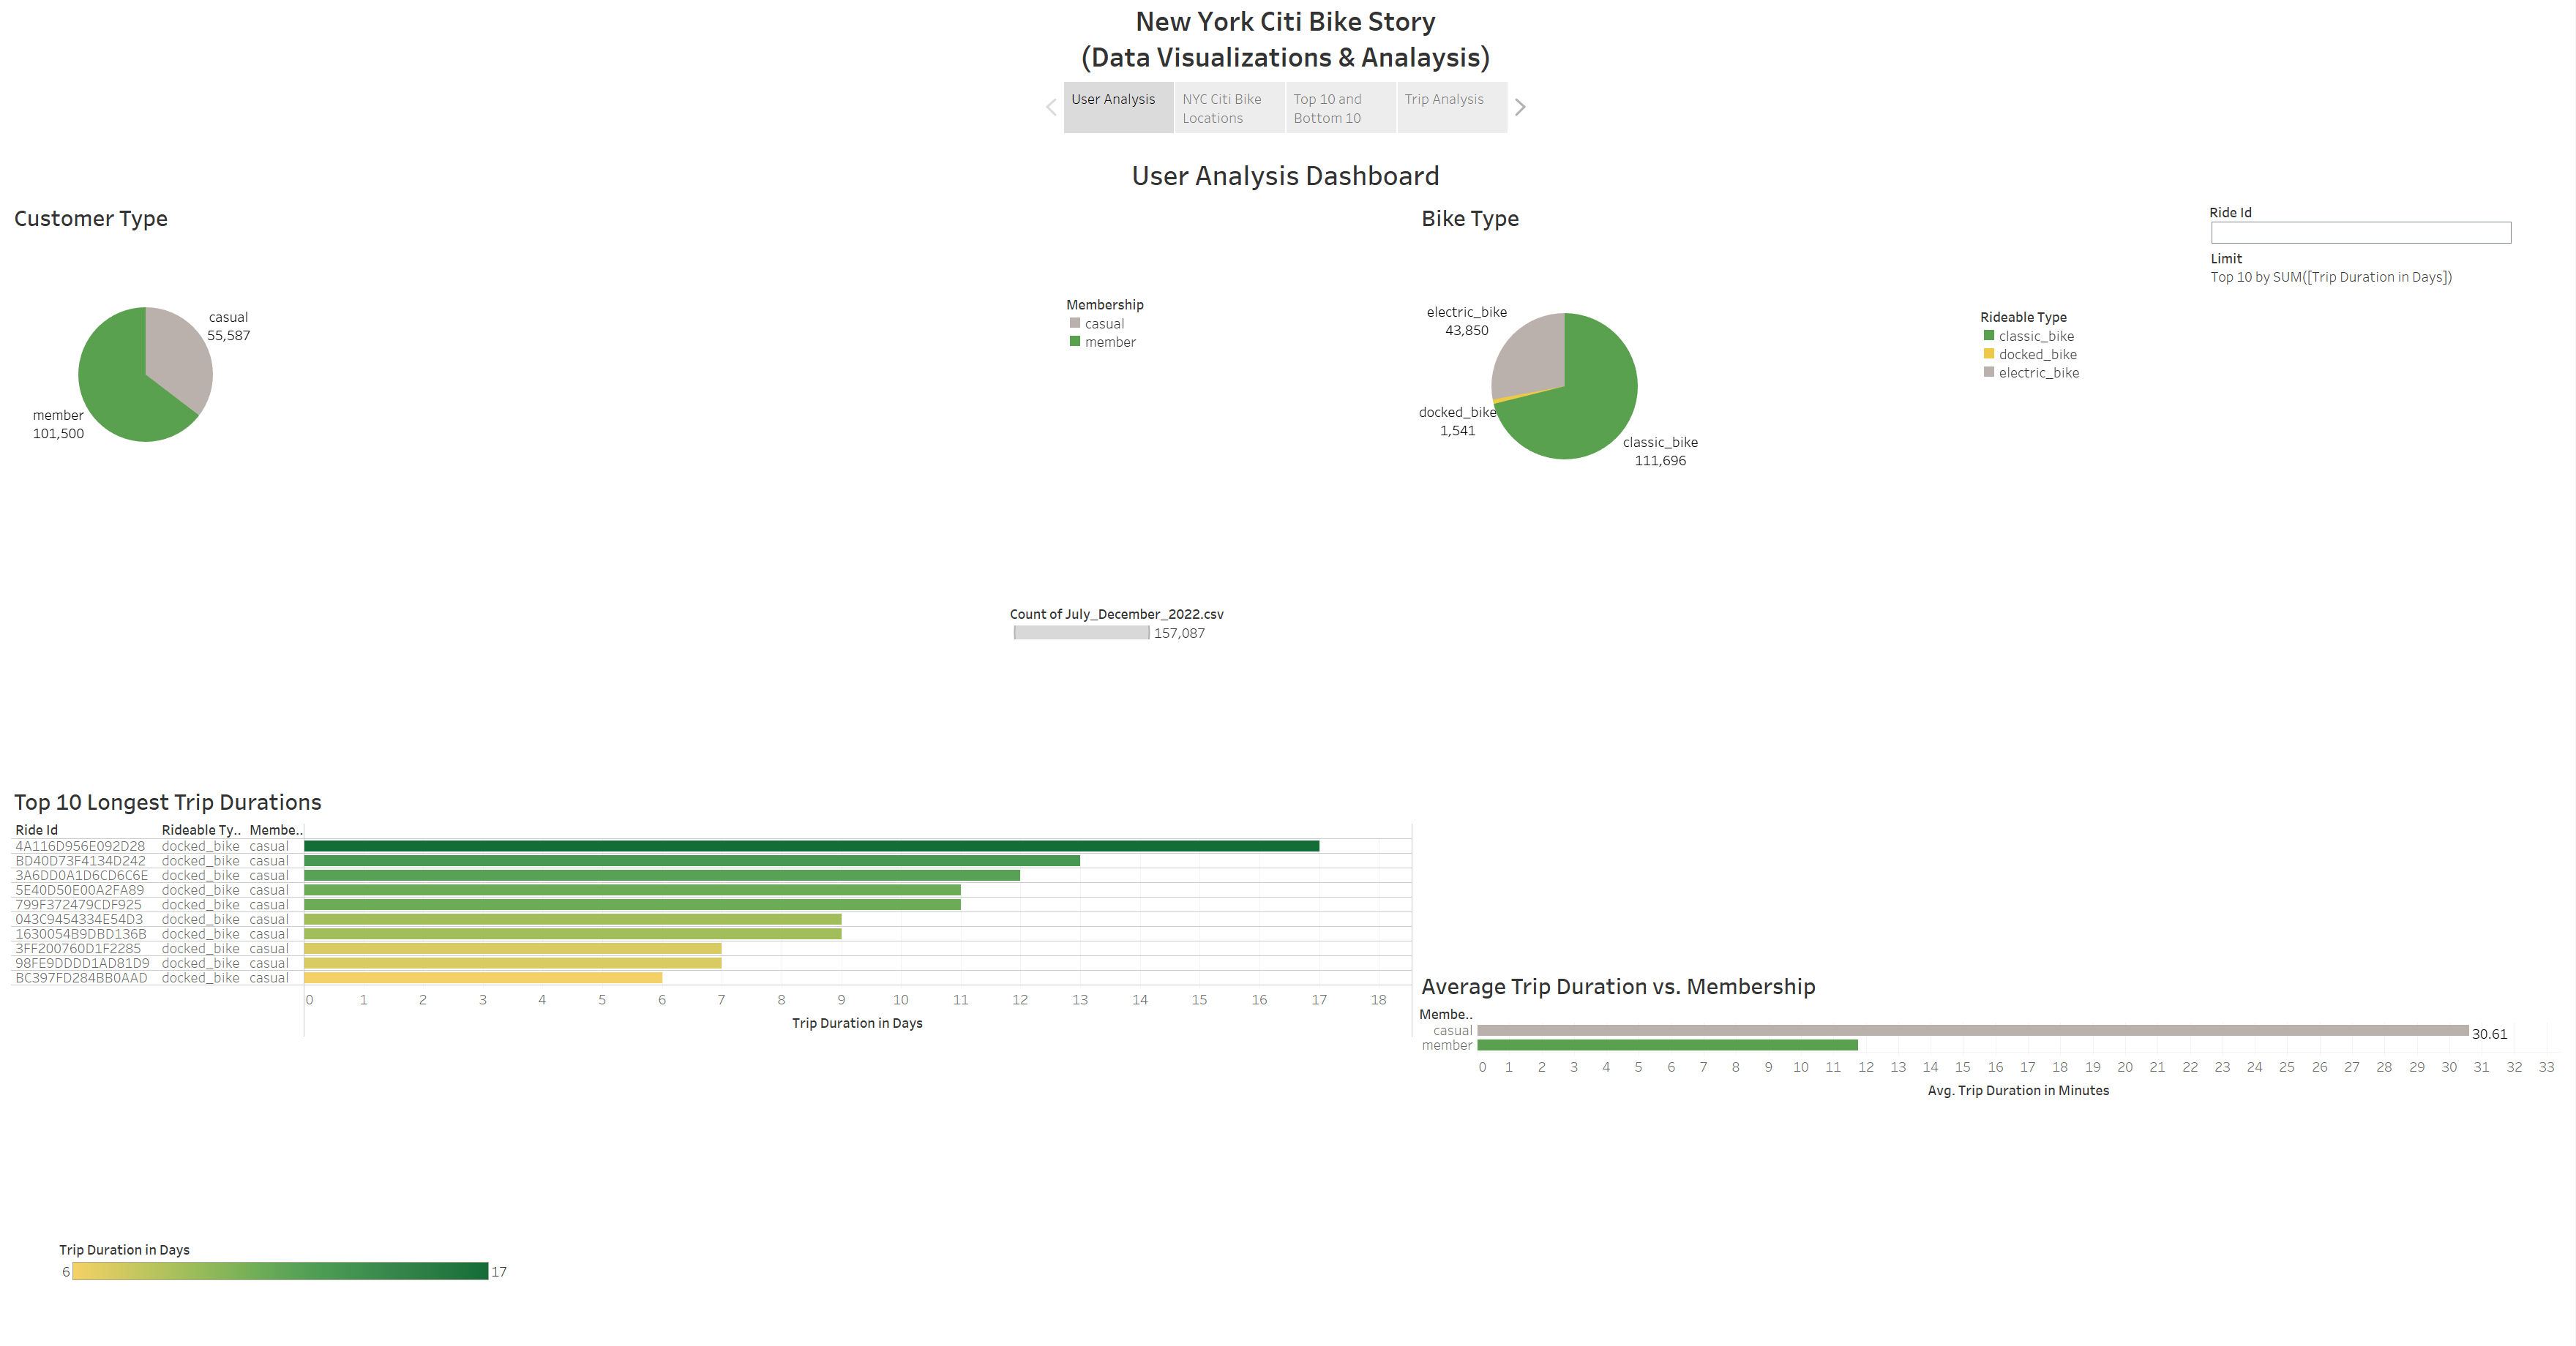Click the Count of July_December_2022.csv bar
The height and width of the screenshot is (1346, 2576).
pos(1081,633)
